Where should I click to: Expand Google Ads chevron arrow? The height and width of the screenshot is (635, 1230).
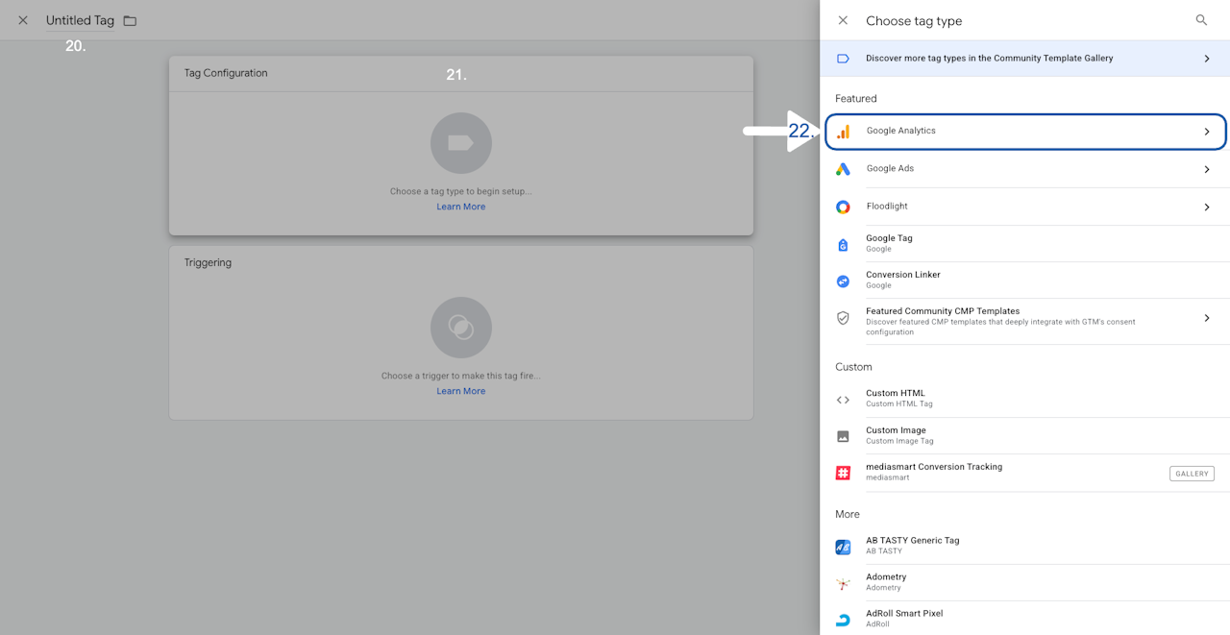(x=1207, y=169)
